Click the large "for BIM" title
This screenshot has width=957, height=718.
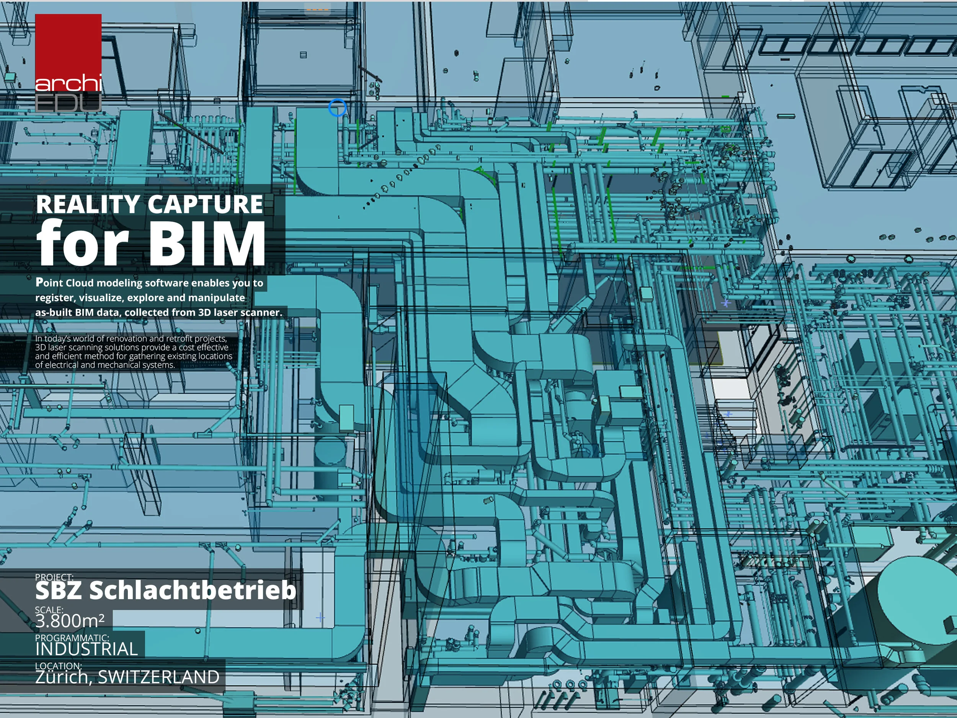point(150,243)
